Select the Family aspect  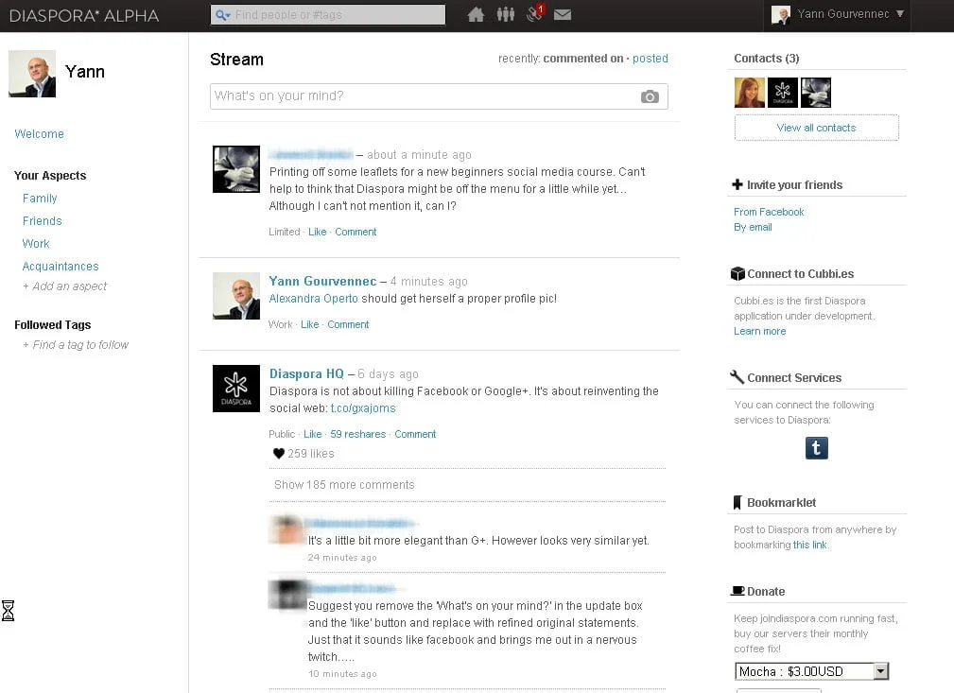[40, 199]
